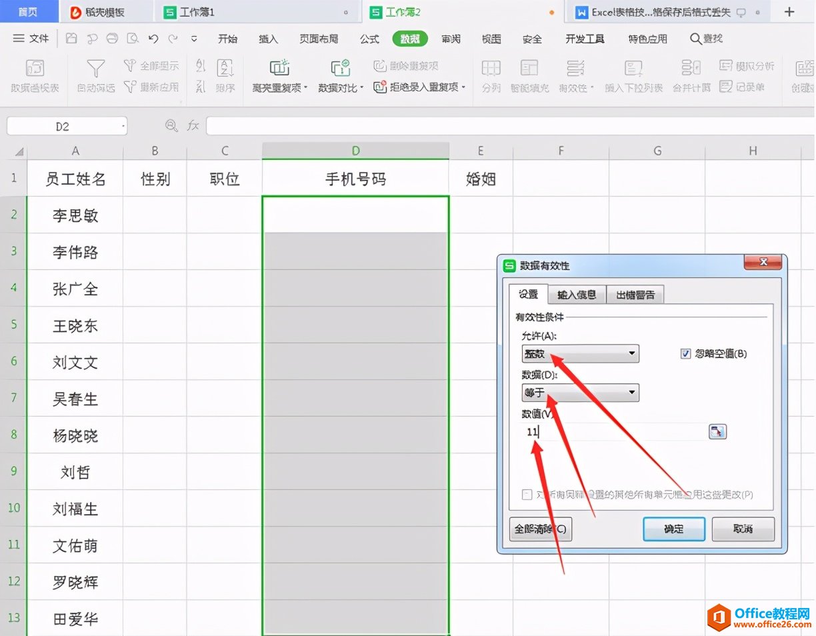This screenshot has width=816, height=636.
Task: Click the Consolidate (合并计算) icon
Action: point(691,69)
